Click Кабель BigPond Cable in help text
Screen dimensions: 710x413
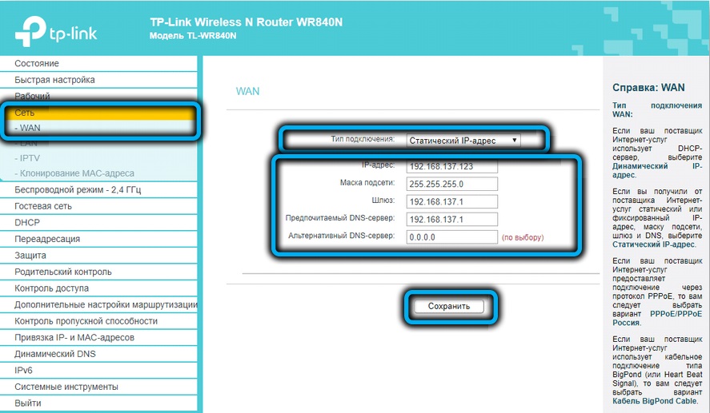(654, 401)
